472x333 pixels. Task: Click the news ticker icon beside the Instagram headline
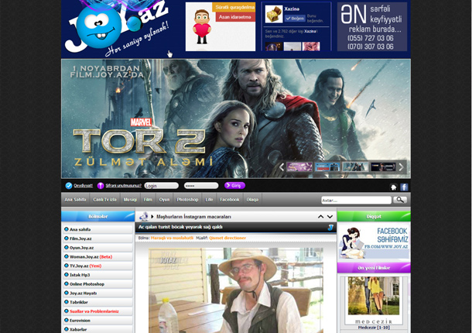tap(142, 217)
